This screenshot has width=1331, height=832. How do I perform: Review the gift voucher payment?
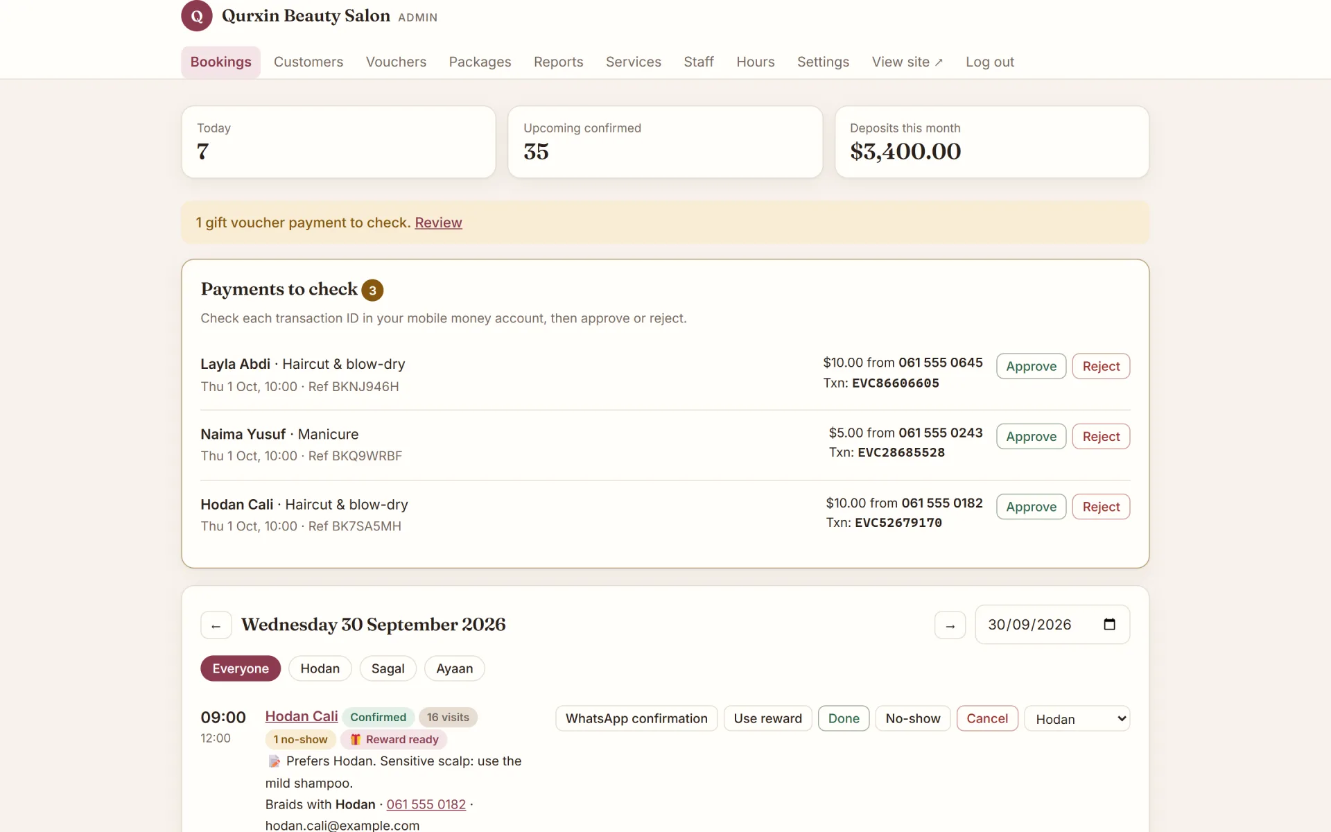coord(438,223)
